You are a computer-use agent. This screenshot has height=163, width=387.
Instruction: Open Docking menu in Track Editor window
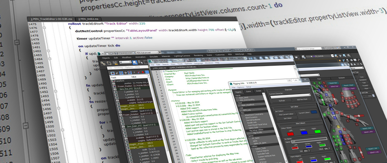click(x=118, y=67)
